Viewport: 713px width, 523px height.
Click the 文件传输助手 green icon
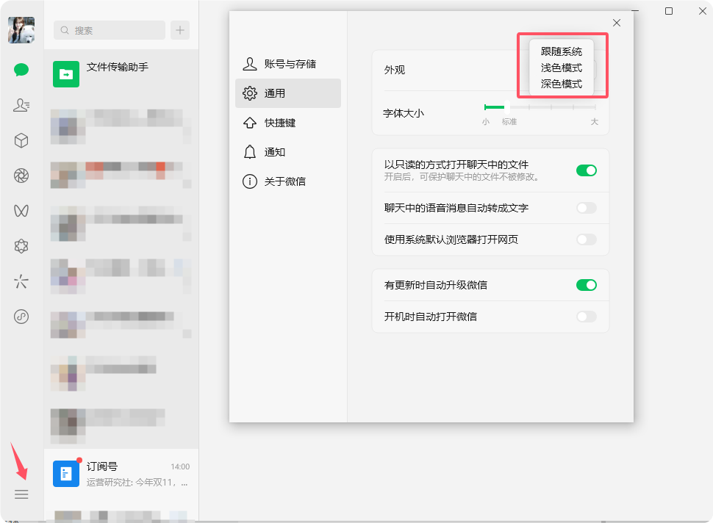click(66, 74)
